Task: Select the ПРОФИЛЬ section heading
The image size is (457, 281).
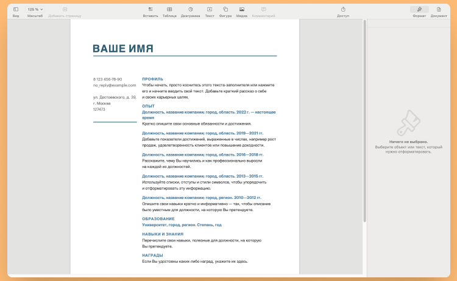Action: 152,79
